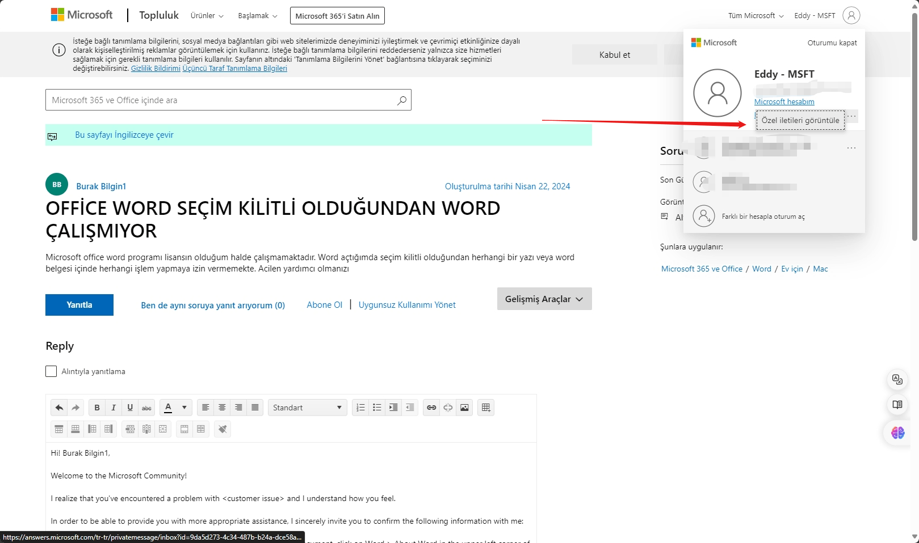
Task: Click Ben de aynı soruya yanıt arıyorum
Action: click(x=213, y=306)
